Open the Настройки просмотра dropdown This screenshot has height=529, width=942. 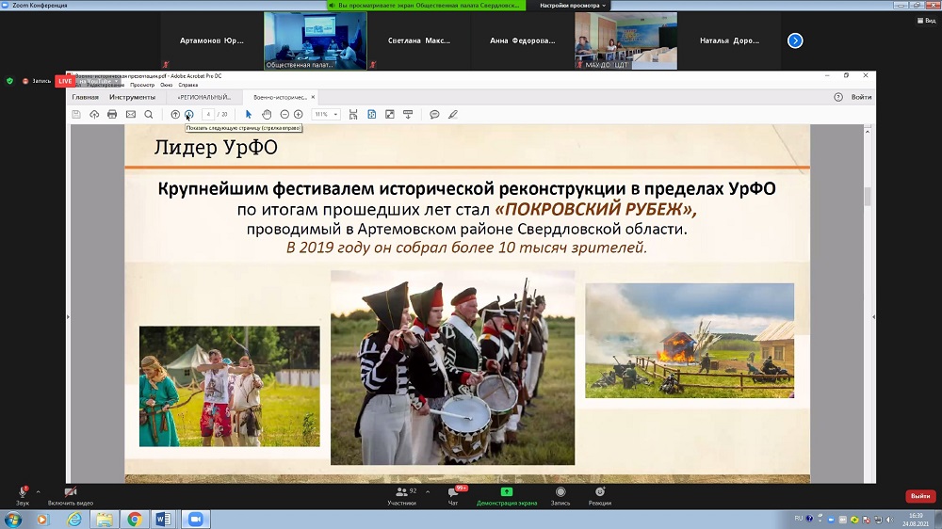(x=573, y=6)
